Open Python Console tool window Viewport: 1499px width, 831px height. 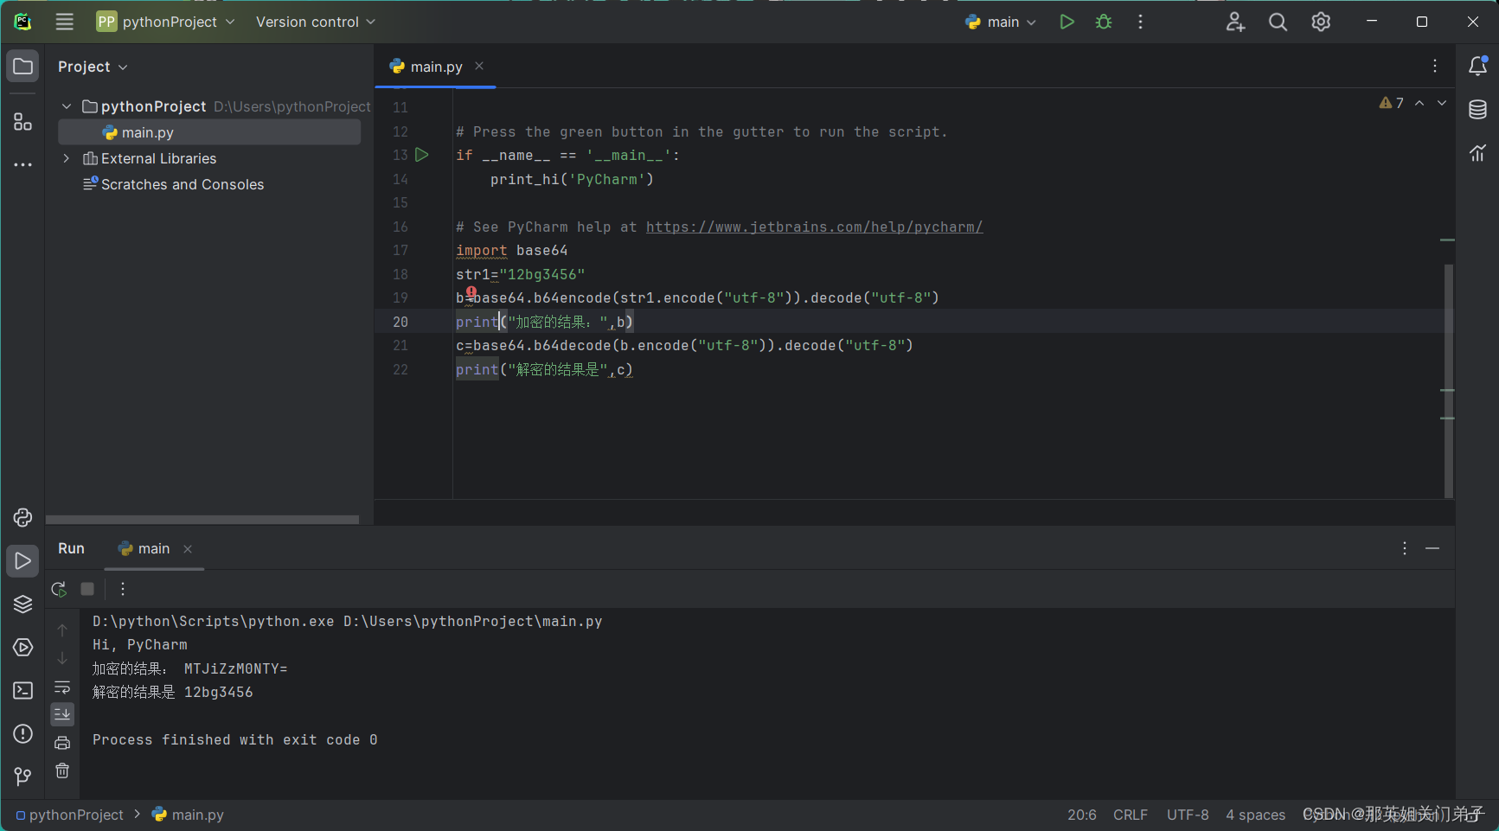tap(22, 517)
